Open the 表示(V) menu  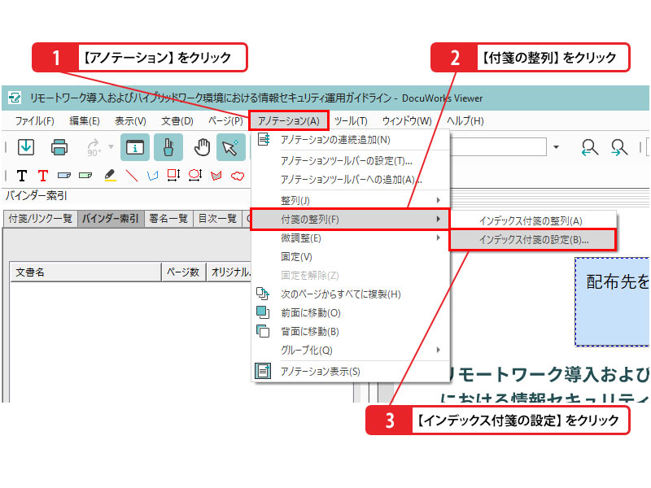[x=130, y=120]
